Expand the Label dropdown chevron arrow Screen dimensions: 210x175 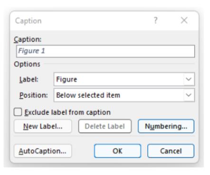tap(189, 79)
